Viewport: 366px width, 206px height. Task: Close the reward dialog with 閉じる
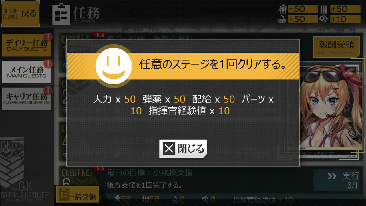[x=183, y=149]
